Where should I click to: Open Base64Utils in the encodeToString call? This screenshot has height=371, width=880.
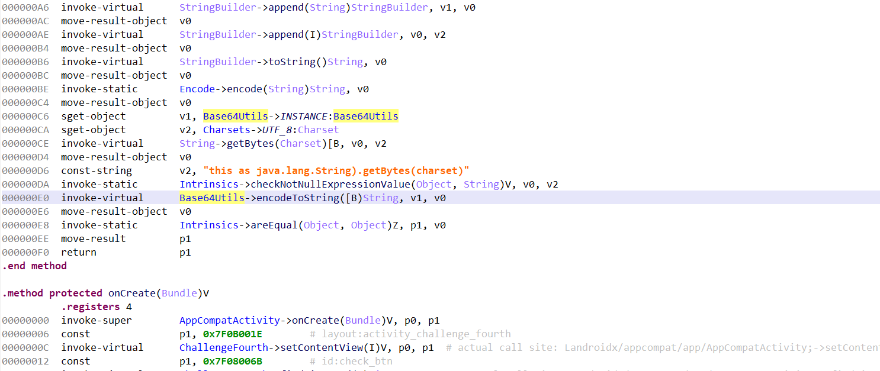(211, 198)
